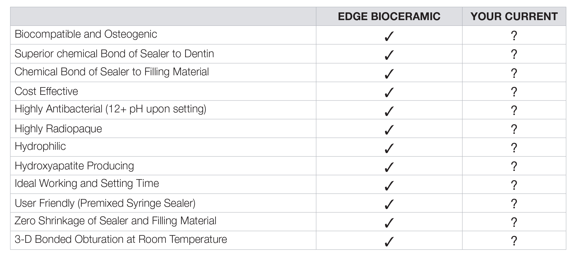Click "3-D Bonded Obturation at Room Temperature" label
574x257 pixels.
click(x=121, y=239)
